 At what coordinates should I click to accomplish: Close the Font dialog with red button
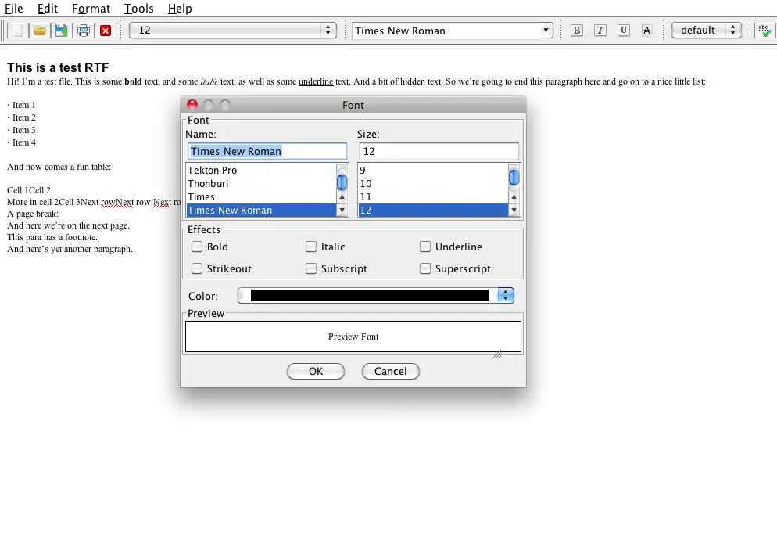(192, 105)
